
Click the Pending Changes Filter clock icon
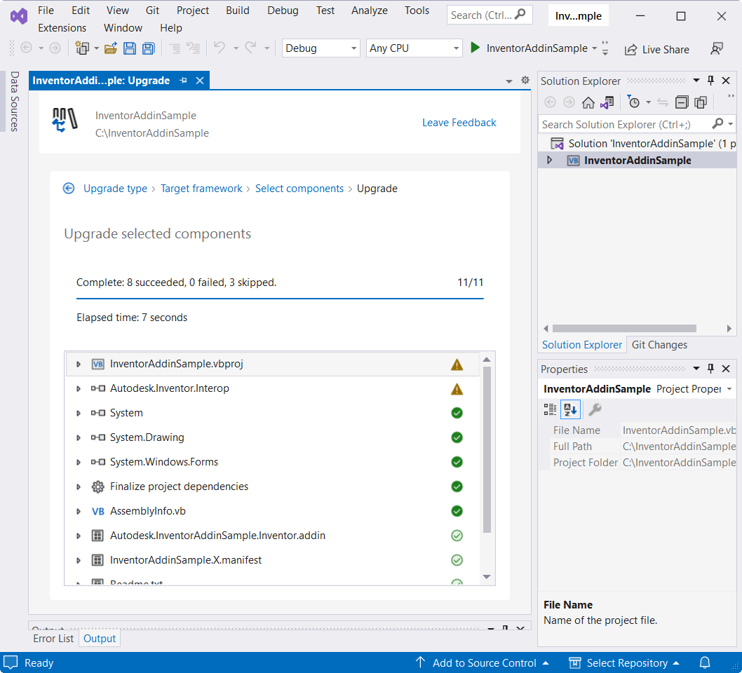click(633, 102)
